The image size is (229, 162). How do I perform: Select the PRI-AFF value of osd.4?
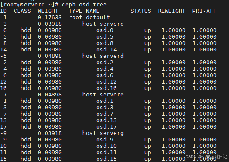(205, 69)
